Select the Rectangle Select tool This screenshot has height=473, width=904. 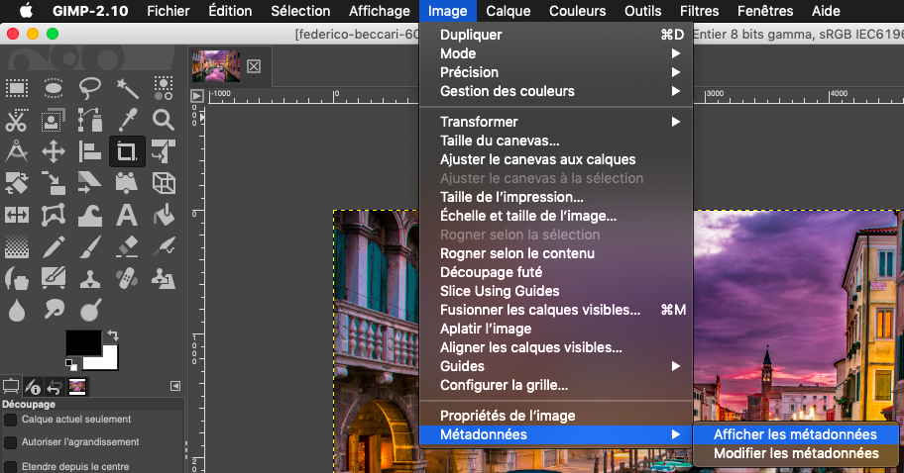click(17, 89)
